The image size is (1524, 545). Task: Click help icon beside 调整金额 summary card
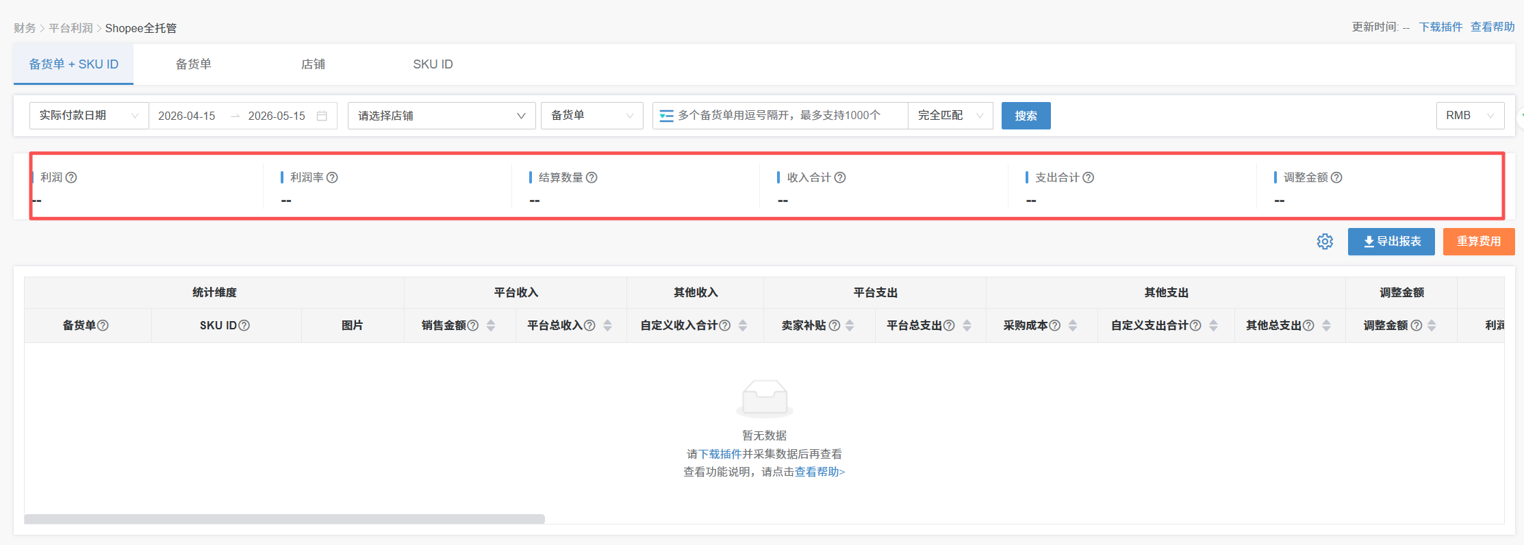coord(1336,177)
